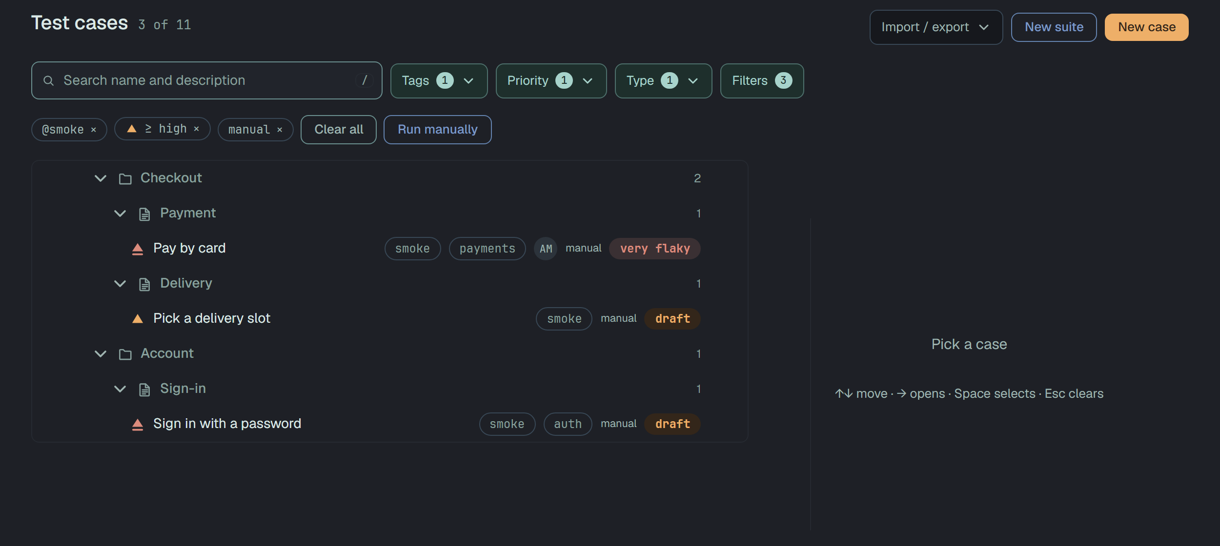
Task: Open the Priority filter dropdown
Action: [x=551, y=81]
